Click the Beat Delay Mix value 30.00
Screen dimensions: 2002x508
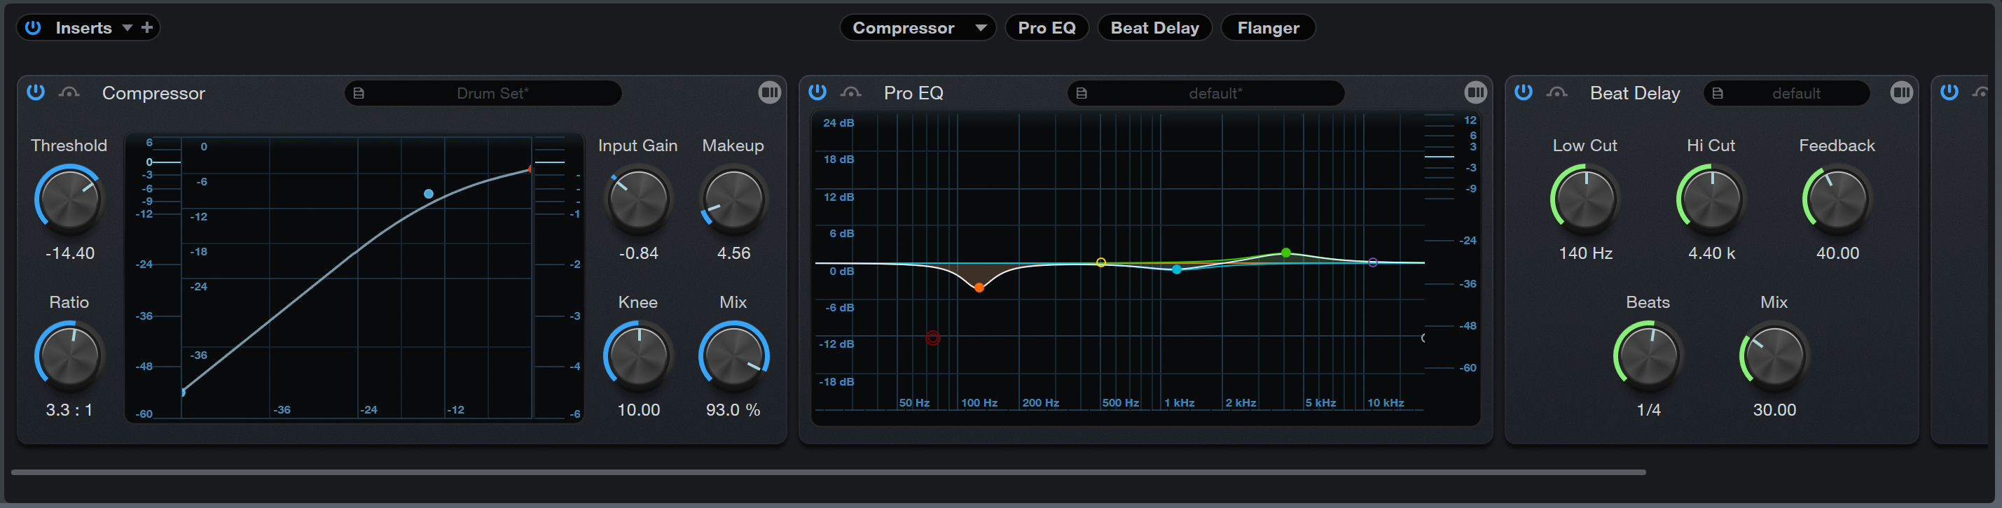coord(1774,410)
